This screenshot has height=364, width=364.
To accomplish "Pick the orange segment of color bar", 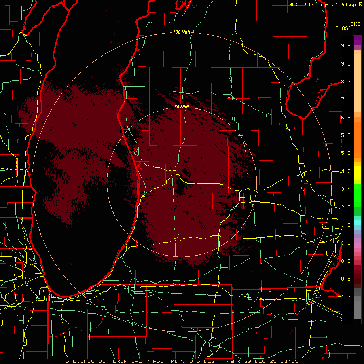I will click(x=357, y=139).
